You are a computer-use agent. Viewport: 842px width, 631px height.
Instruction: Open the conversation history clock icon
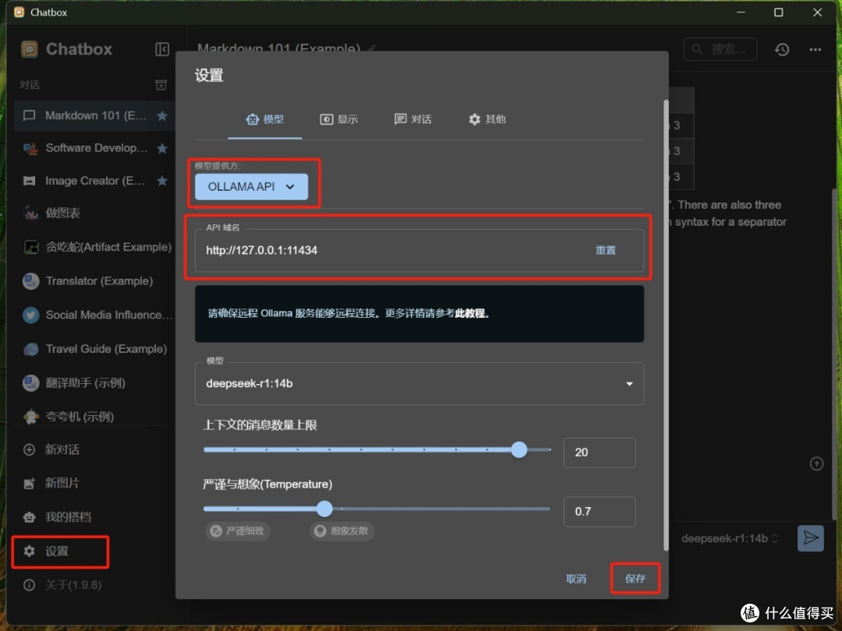tap(782, 49)
